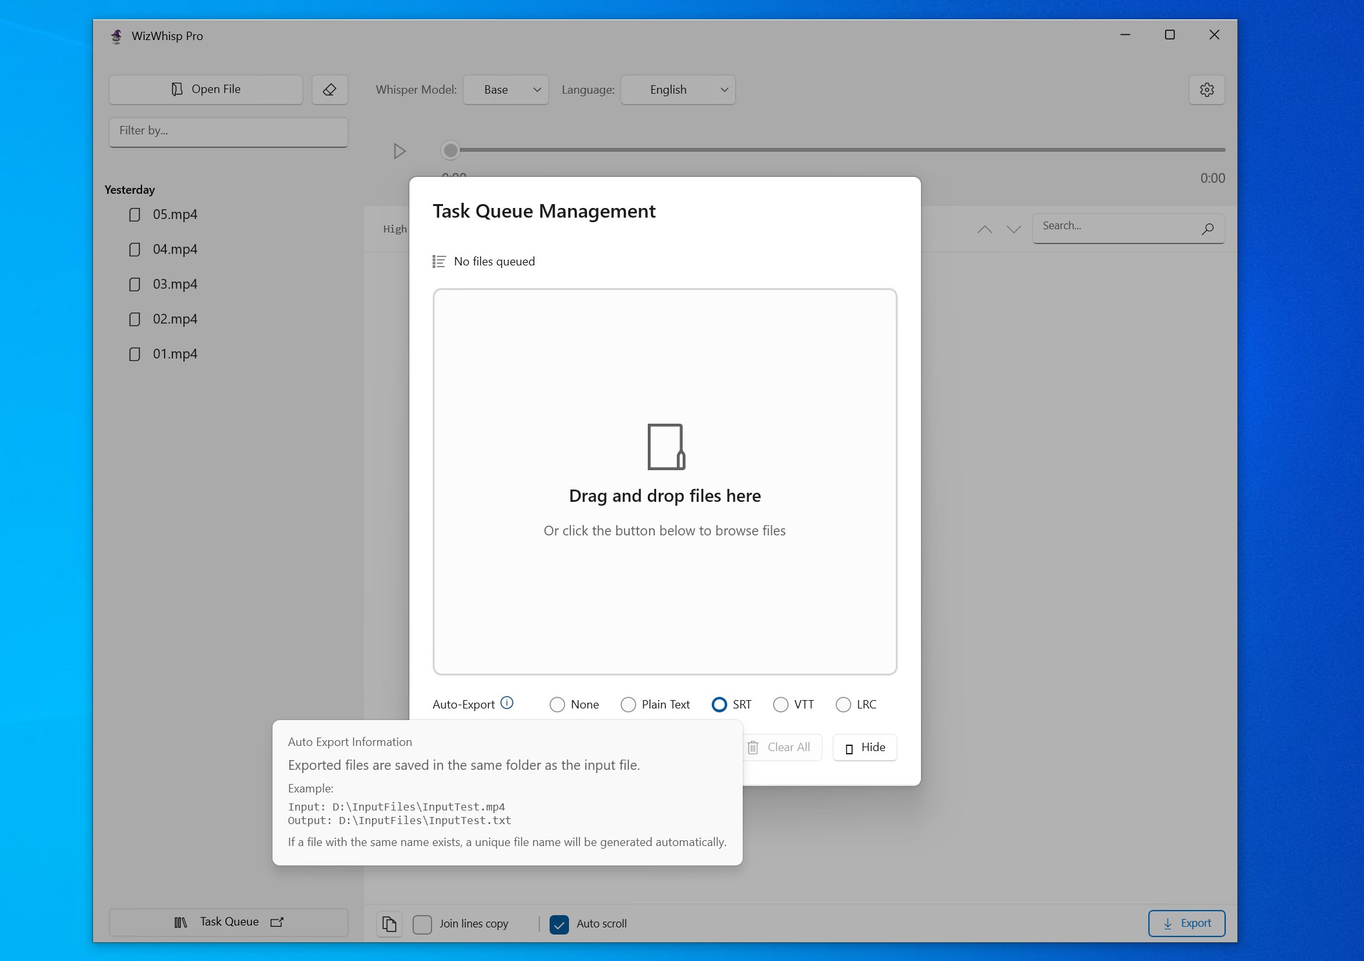The image size is (1364, 961).
Task: Click in the Filter by field
Action: (229, 132)
